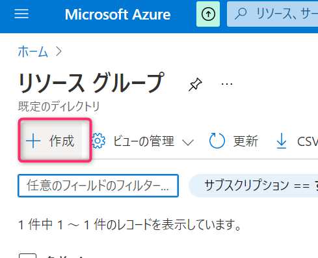Screen dimensions: 318x258
Task: Tick the select-all checkbox above the list
Action: pos(27,255)
